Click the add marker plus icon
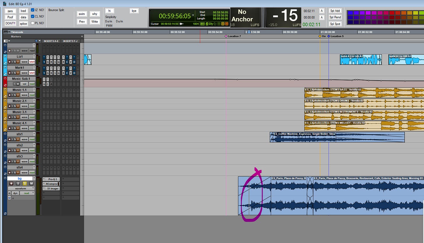 point(82,36)
